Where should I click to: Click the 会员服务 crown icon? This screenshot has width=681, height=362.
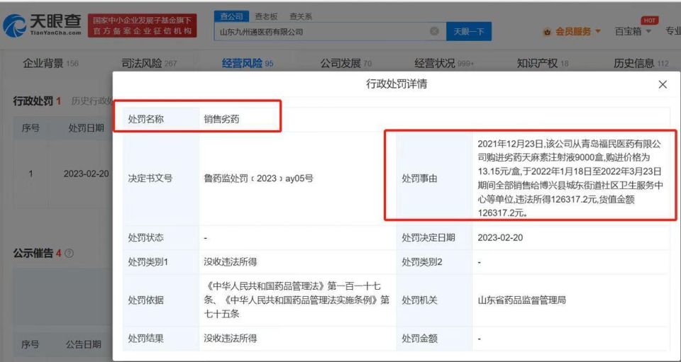pyautogui.click(x=547, y=32)
